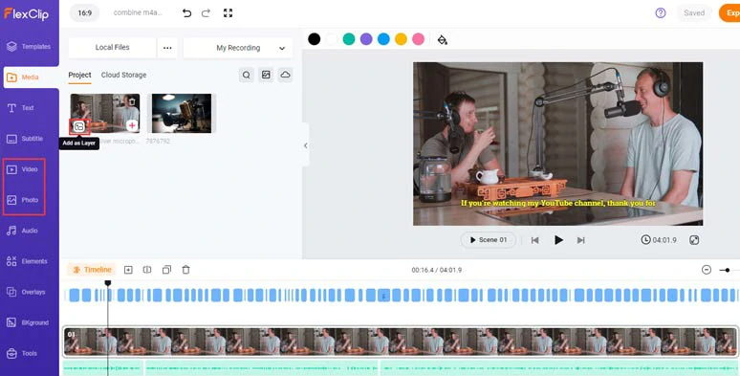
Task: Skip to next scene
Action: (x=581, y=240)
